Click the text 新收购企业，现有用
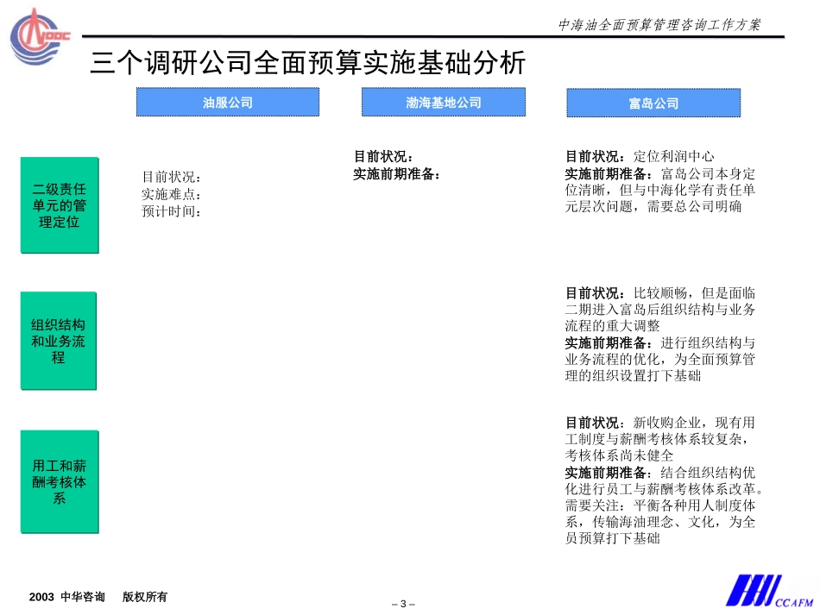 [x=694, y=423]
